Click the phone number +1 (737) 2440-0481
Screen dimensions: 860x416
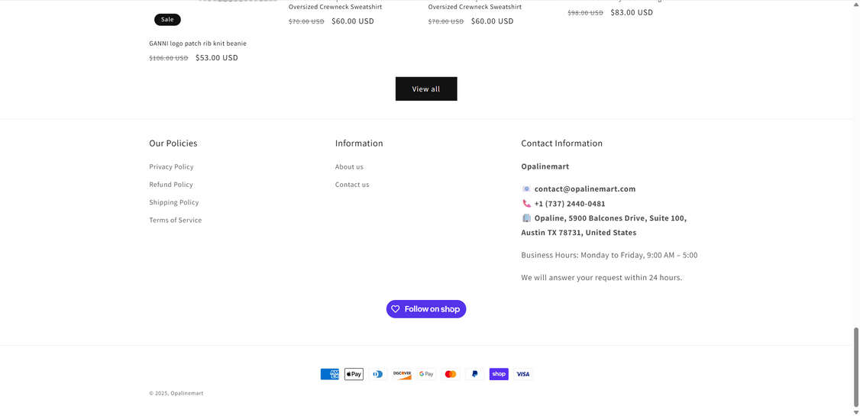(x=570, y=203)
